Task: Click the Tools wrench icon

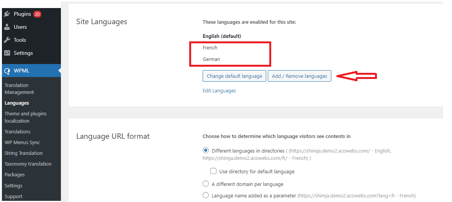Action: 7,40
